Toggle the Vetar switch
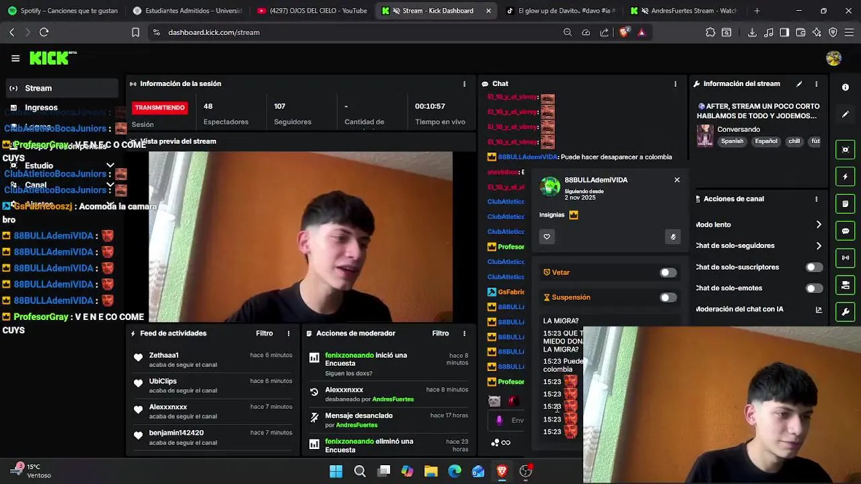 click(x=668, y=272)
